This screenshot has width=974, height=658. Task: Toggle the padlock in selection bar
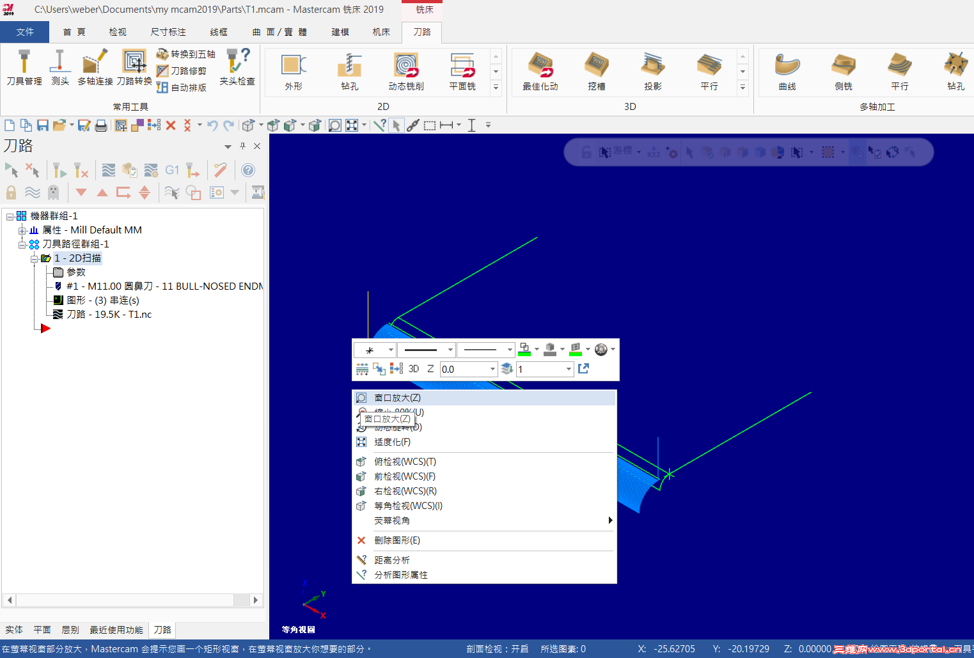point(586,152)
